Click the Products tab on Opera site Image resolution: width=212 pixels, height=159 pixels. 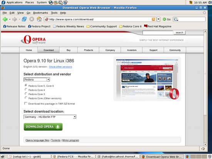pos(88,50)
